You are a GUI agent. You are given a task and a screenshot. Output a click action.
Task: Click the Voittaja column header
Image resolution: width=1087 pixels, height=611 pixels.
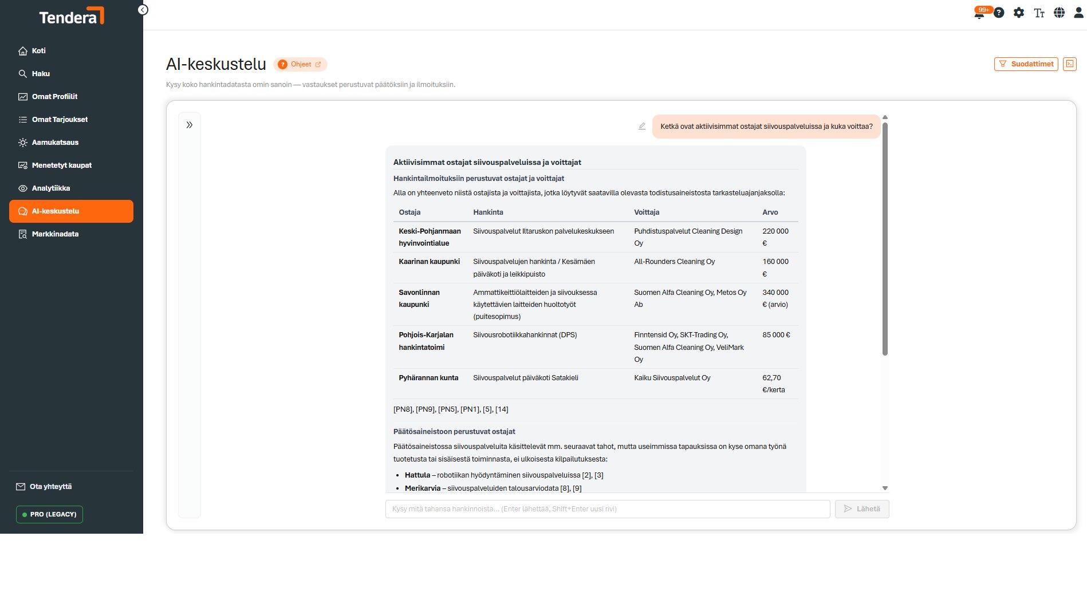(x=647, y=212)
